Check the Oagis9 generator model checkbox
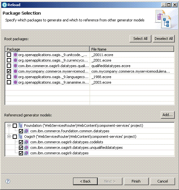The height and width of the screenshot is (190, 179). point(15,137)
